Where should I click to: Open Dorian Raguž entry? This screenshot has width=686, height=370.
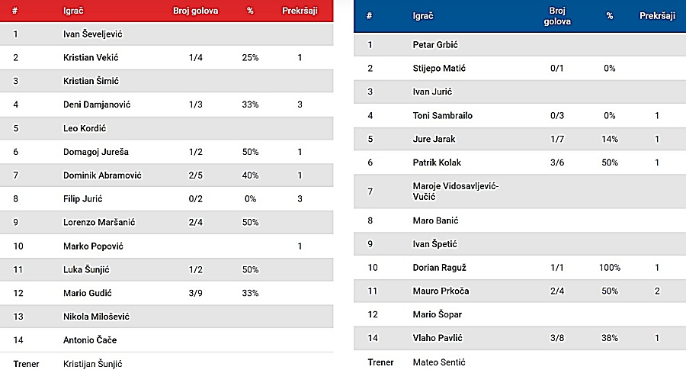click(439, 268)
